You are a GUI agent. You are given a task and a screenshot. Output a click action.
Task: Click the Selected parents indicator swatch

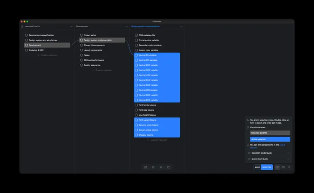(x=270, y=133)
